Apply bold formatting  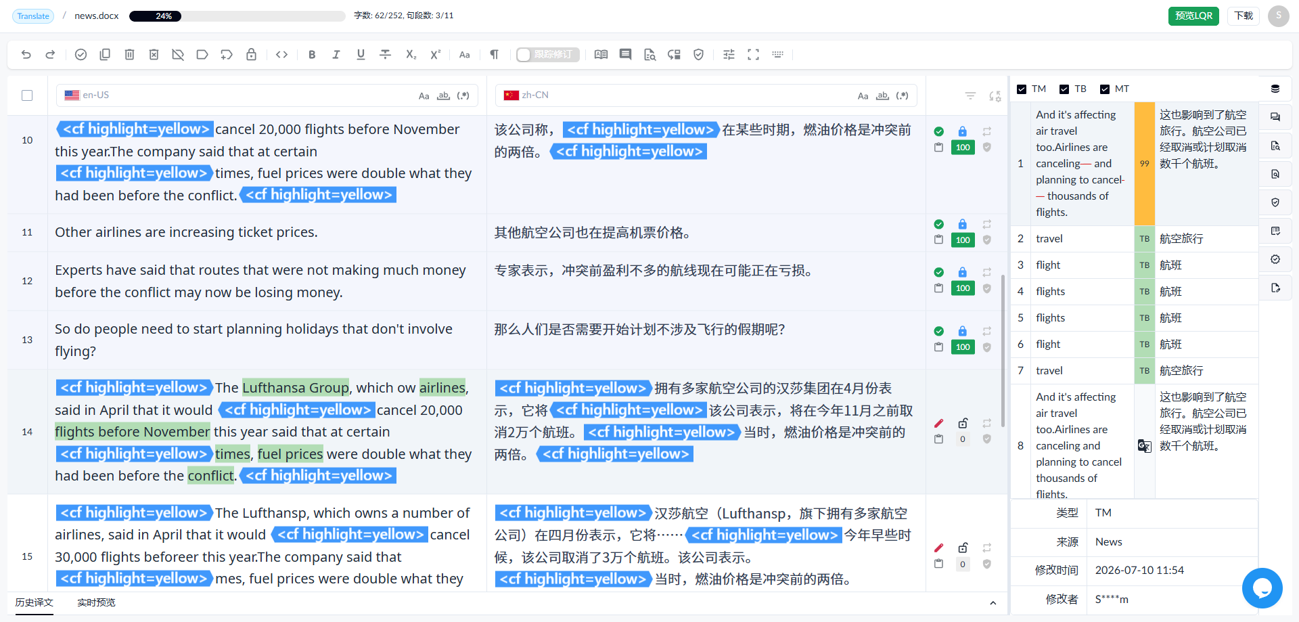(312, 55)
